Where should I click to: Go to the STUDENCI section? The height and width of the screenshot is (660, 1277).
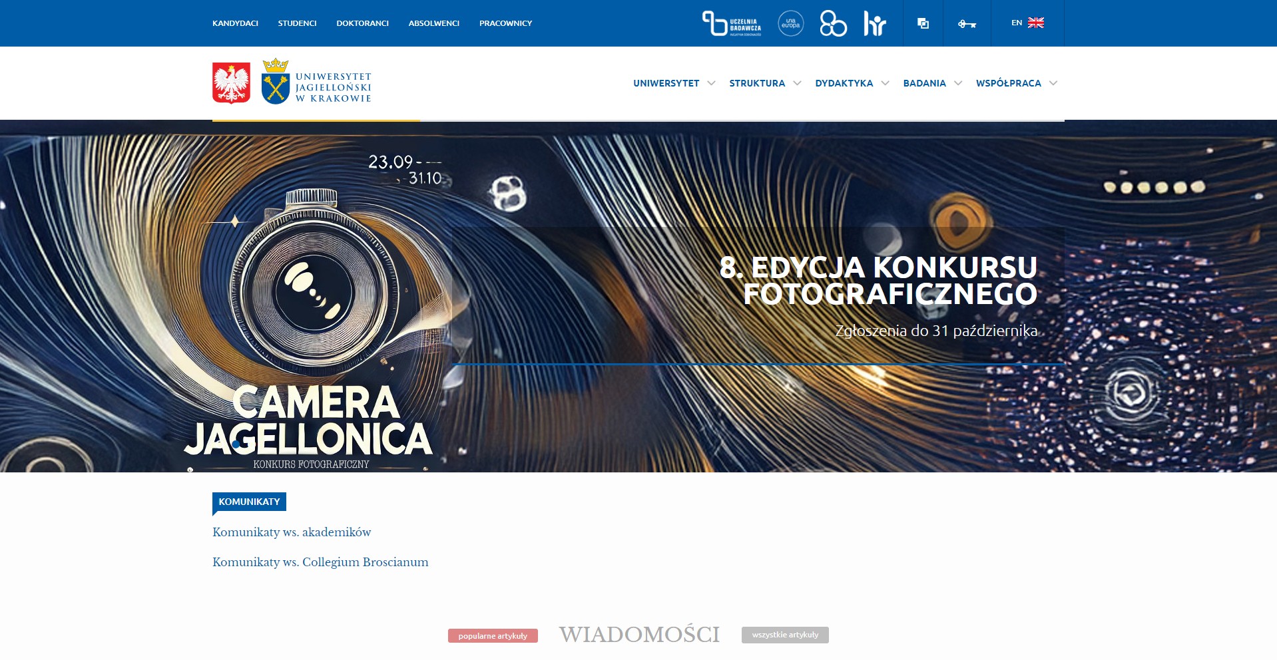pos(297,23)
